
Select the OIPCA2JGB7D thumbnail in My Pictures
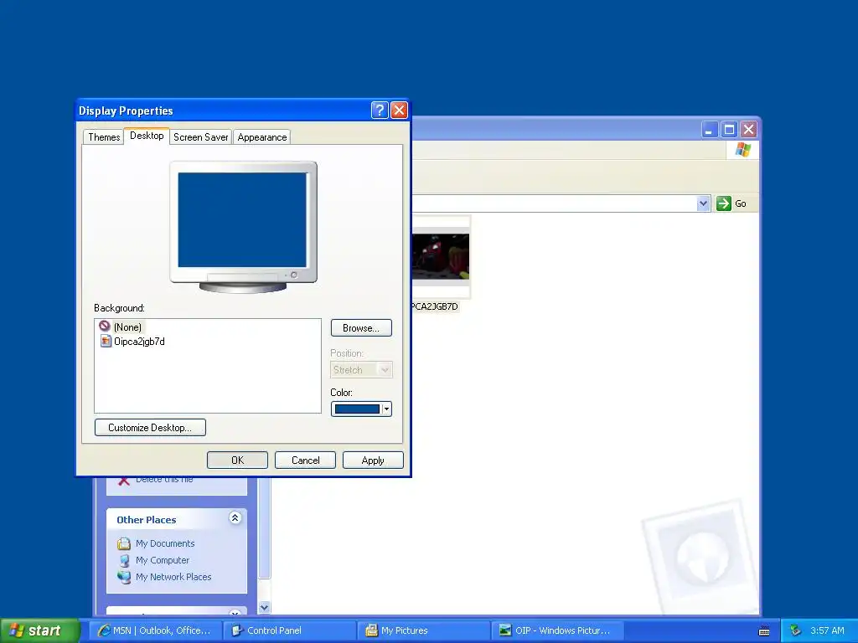click(x=441, y=256)
